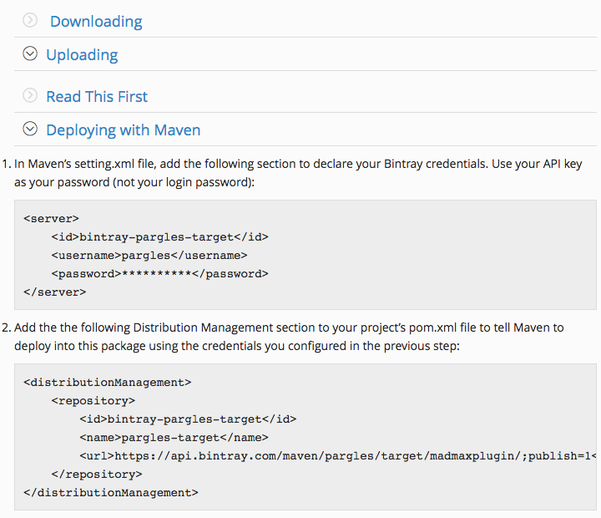This screenshot has width=601, height=518.
Task: Click the masked <password> line
Action: 159,274
